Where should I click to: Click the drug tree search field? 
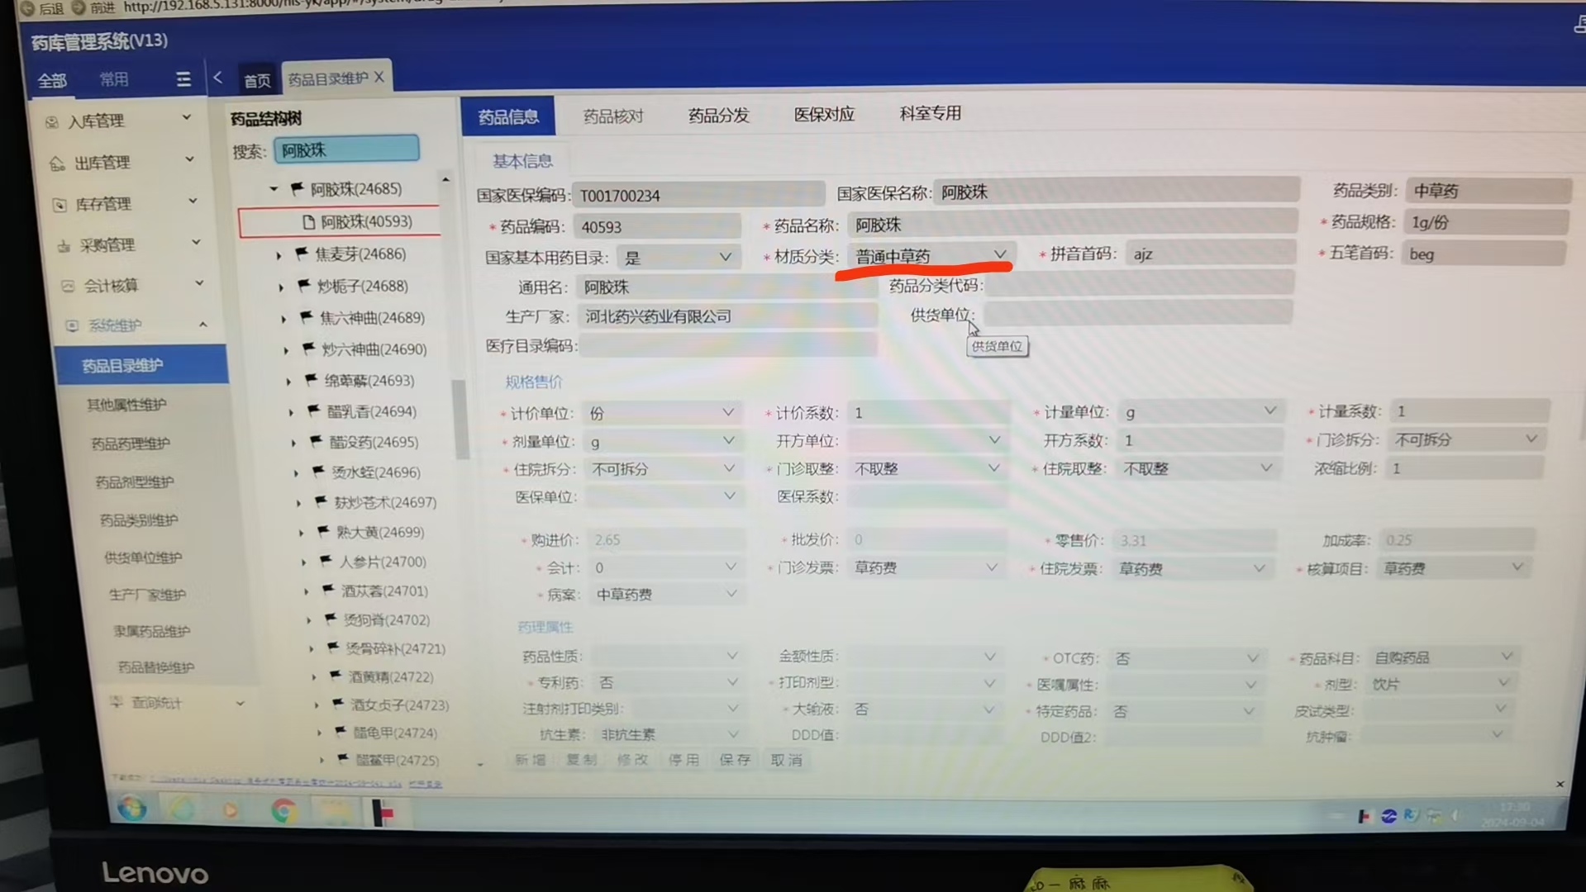346,150
